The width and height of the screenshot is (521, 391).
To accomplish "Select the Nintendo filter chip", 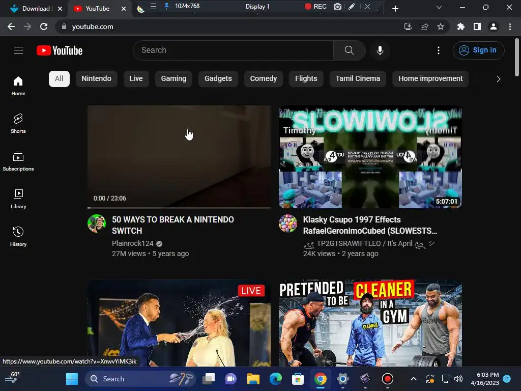I will [x=96, y=79].
